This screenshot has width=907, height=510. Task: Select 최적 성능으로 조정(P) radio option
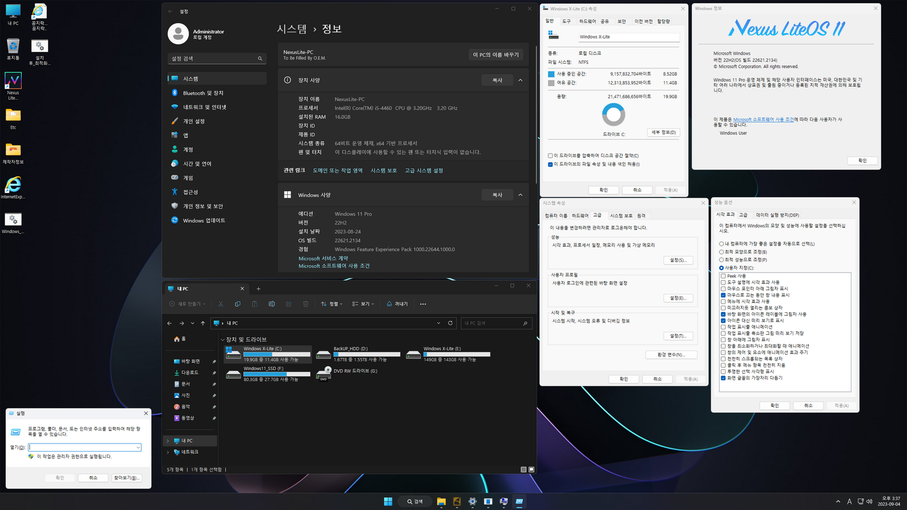722,260
